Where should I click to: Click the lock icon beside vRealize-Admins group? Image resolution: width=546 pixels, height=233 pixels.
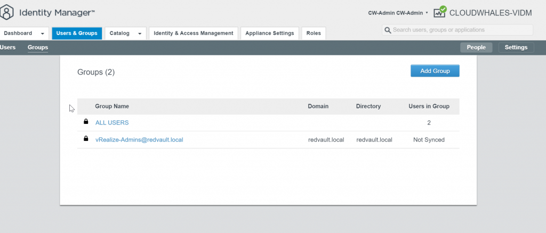pos(86,138)
